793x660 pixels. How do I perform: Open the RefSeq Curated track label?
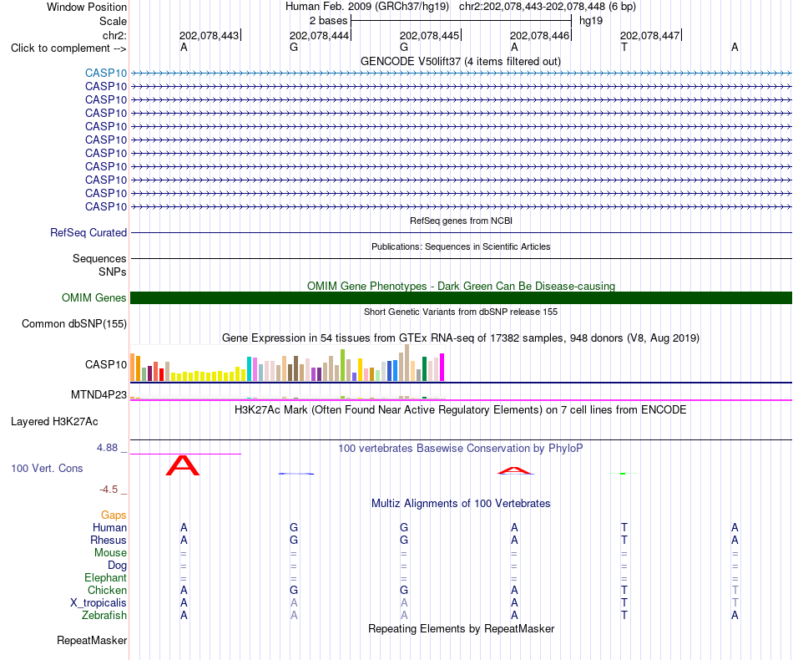tap(88, 233)
